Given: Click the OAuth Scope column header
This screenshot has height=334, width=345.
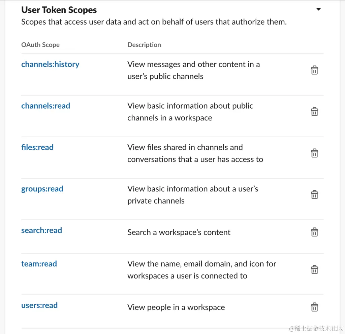Looking at the screenshot, I should (40, 45).
